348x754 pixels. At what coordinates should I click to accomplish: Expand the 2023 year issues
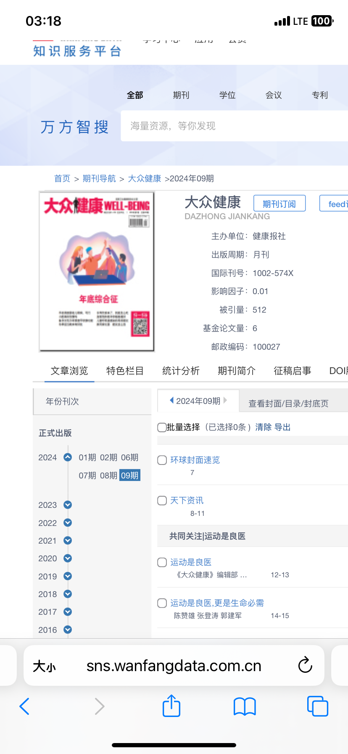[68, 505]
